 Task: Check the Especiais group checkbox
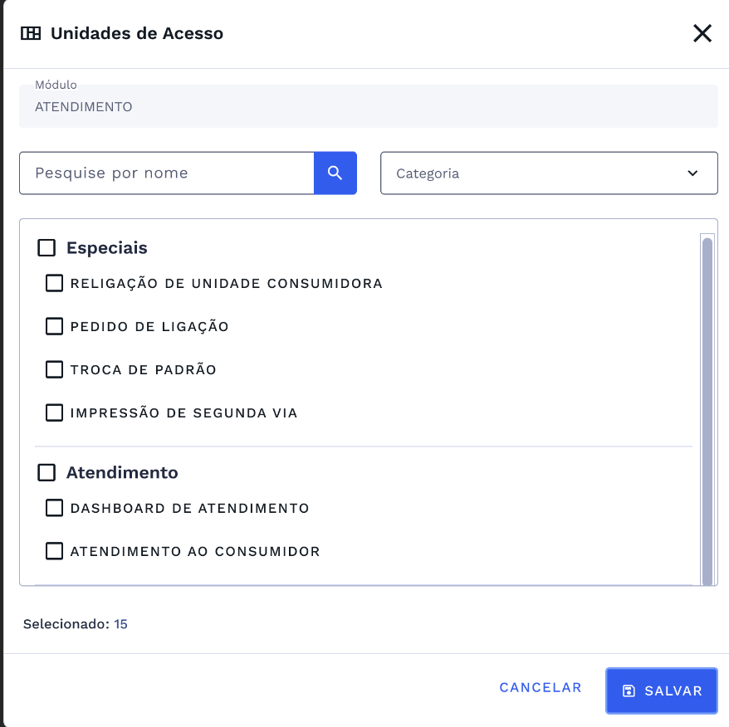tap(46, 247)
